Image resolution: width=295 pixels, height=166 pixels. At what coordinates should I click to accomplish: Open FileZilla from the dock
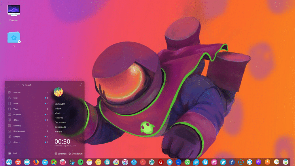[161, 162]
